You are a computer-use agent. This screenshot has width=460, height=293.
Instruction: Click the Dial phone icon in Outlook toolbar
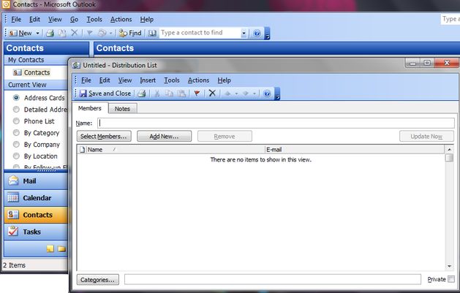pos(102,33)
